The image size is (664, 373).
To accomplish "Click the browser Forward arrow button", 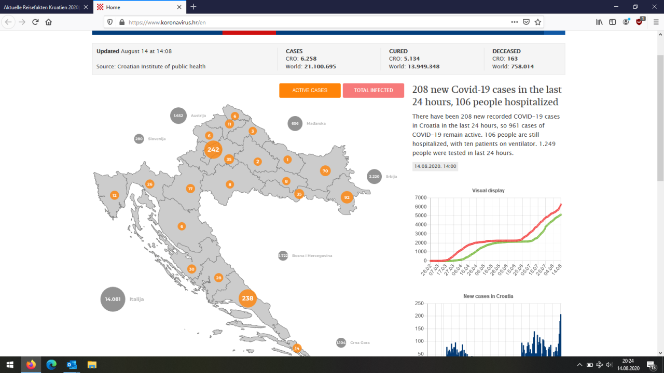I will (x=22, y=22).
